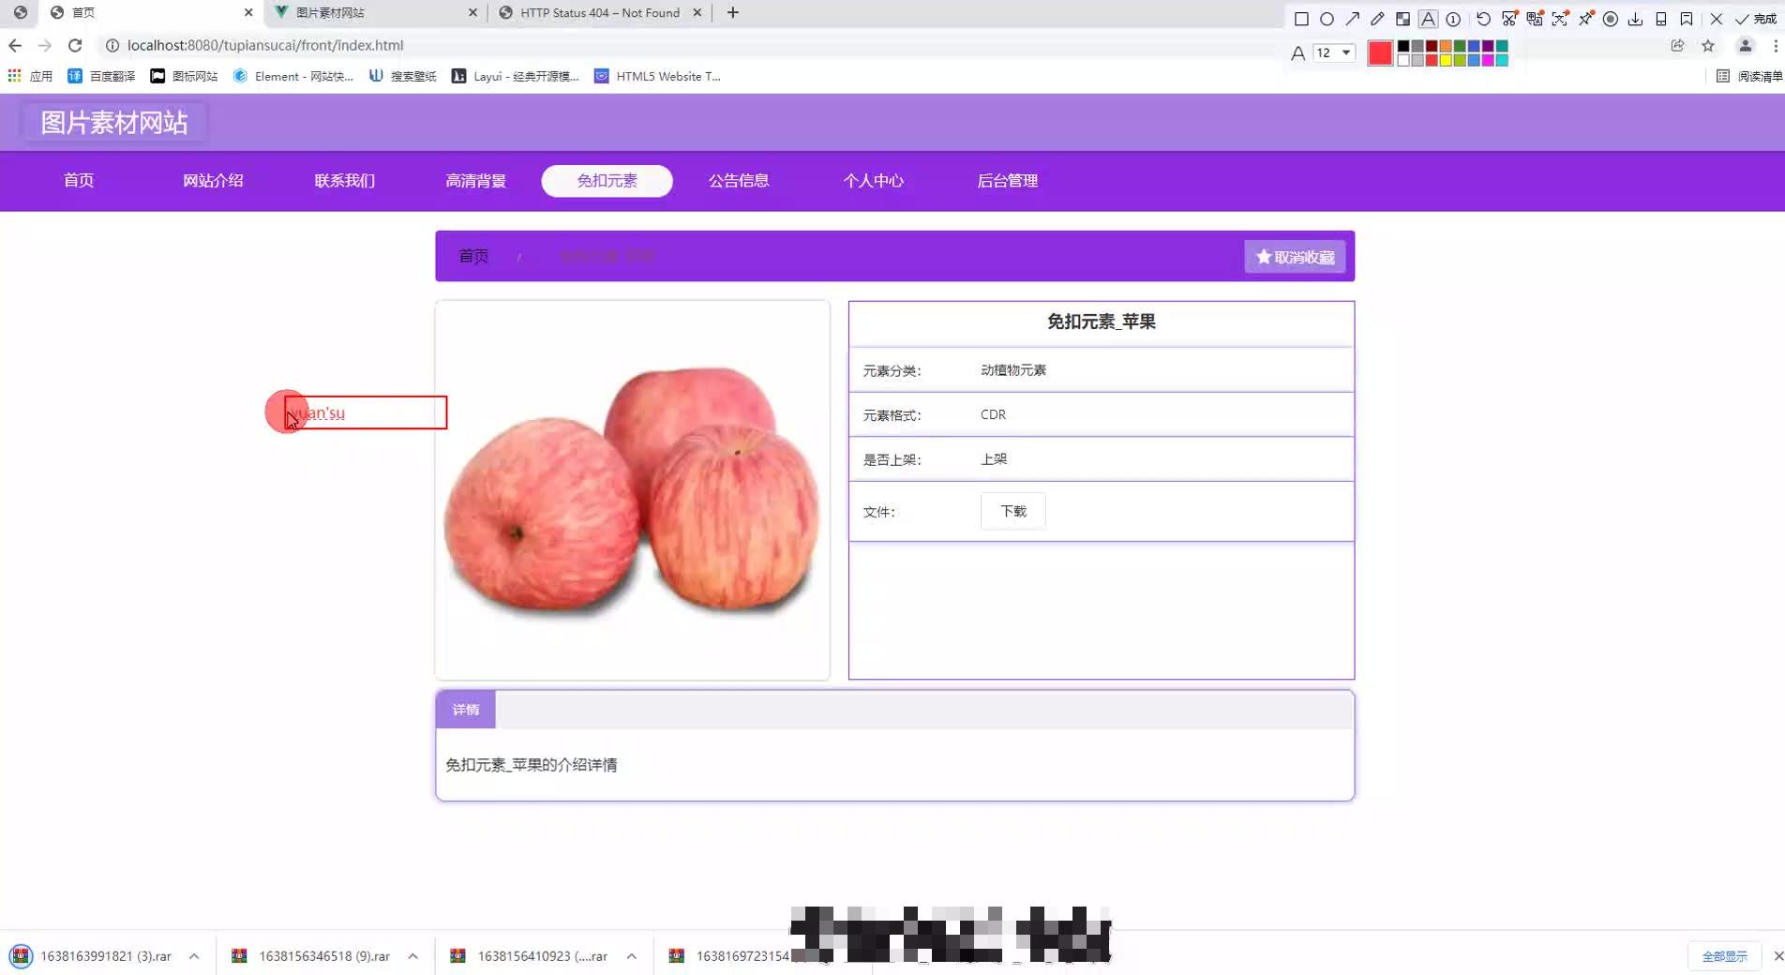
Task: Select the ellipse drawing tool
Action: tap(1327, 19)
